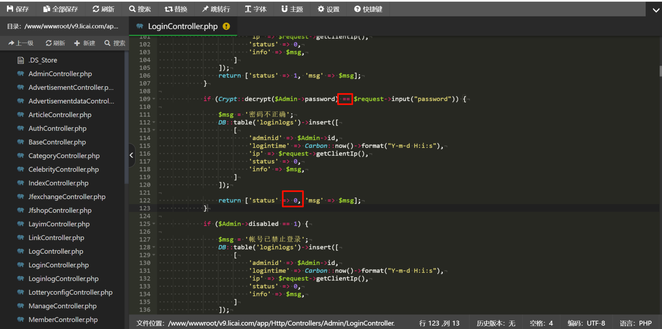Open LogController.php

(56, 251)
